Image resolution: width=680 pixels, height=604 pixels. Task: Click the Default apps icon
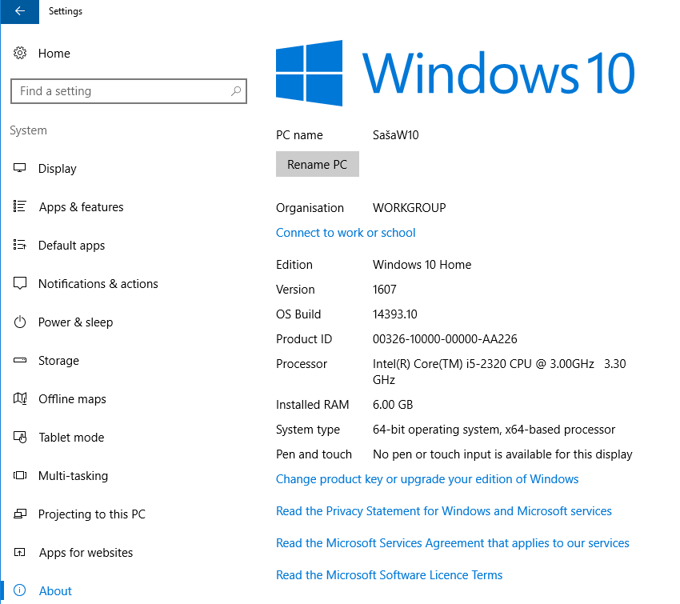pos(20,245)
